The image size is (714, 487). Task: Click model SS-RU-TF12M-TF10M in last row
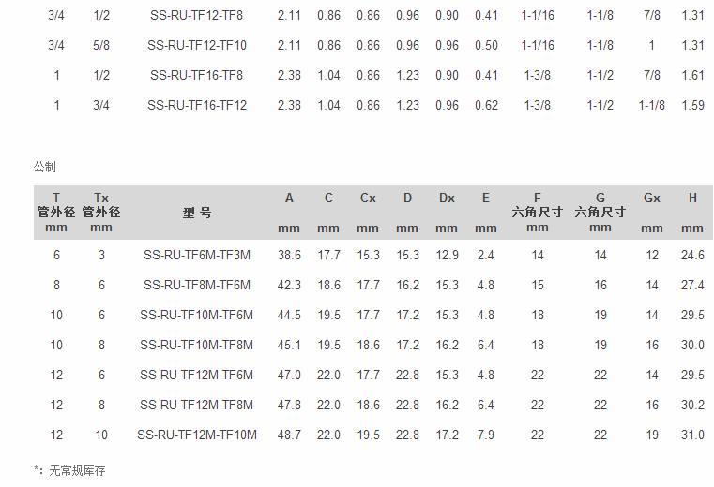[197, 435]
